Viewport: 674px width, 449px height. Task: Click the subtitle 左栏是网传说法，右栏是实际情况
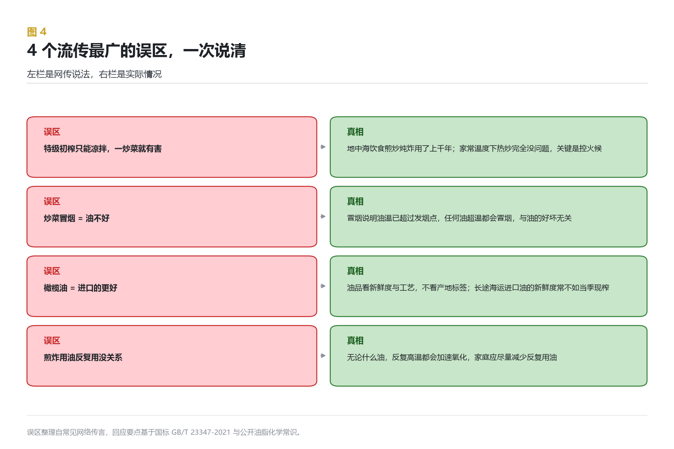point(94,74)
